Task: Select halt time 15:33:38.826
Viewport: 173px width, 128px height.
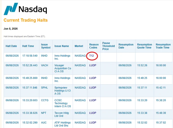Action: point(30,113)
